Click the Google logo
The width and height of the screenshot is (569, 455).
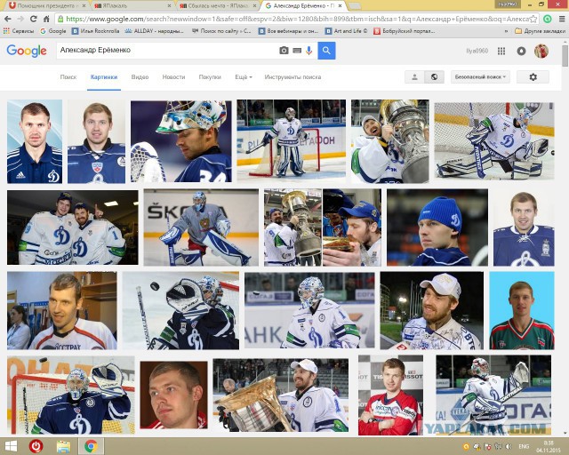(27, 51)
